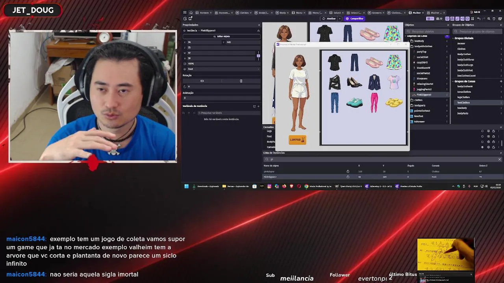Open the layers panel toolbar icon

click(x=467, y=18)
